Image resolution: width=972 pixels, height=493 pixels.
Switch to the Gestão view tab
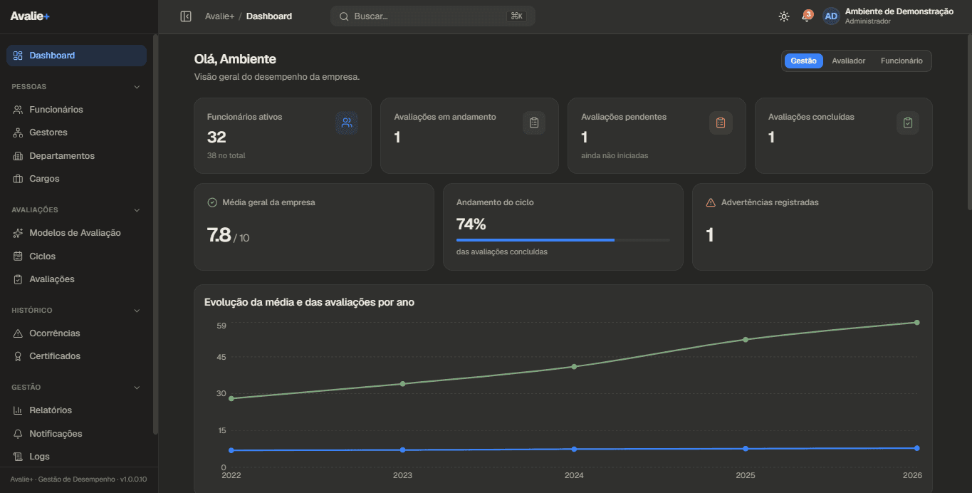pos(804,61)
